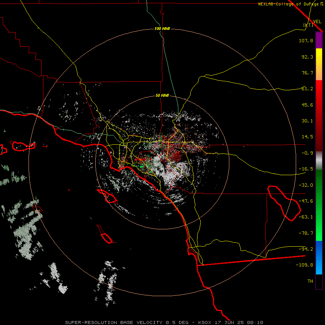The height and width of the screenshot is (325, 325).
Task: Click the [KT] units label
Action: 308,25
